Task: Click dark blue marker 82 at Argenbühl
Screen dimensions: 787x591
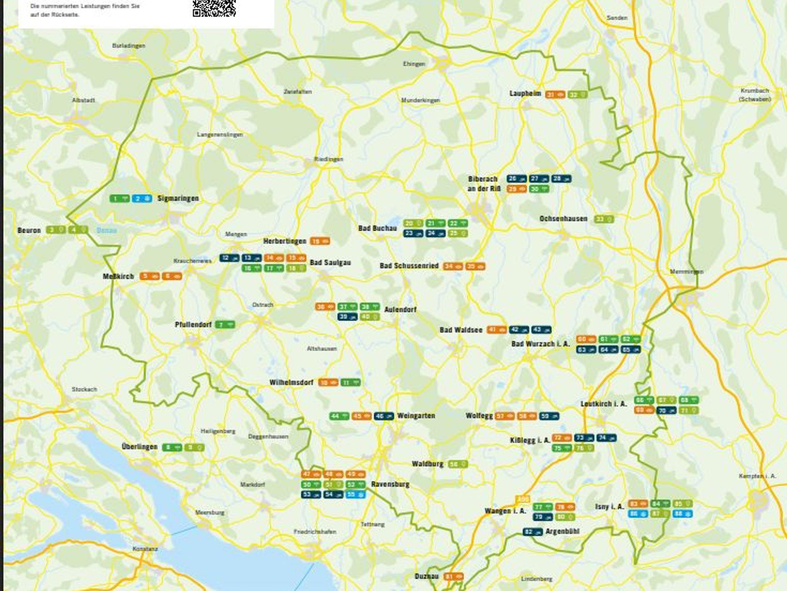Action: click(x=533, y=532)
